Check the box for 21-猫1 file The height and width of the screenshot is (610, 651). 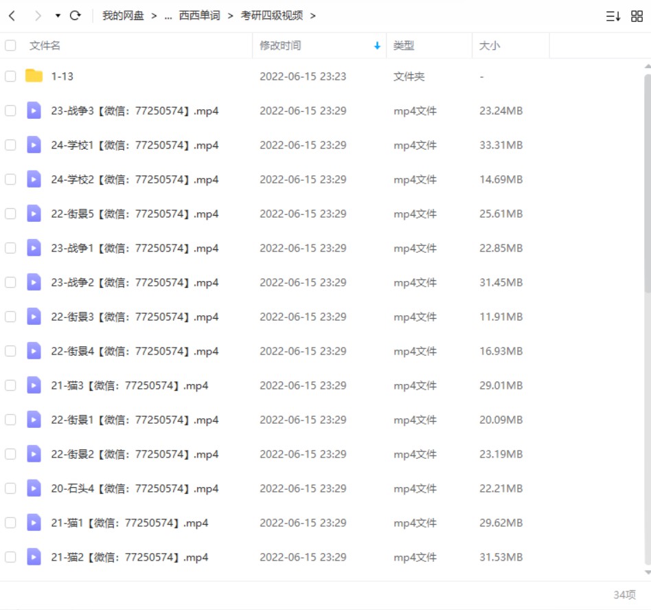tap(10, 523)
